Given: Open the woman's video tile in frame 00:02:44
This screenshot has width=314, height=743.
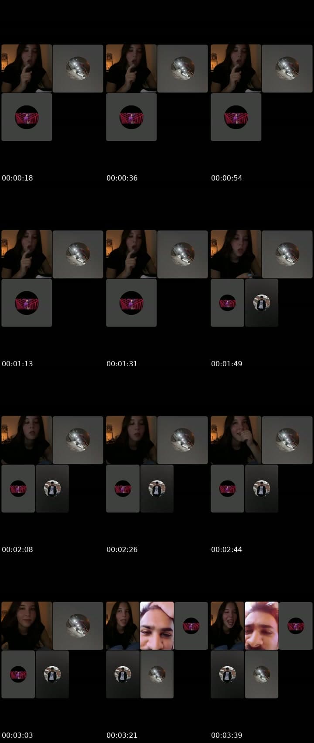Looking at the screenshot, I should [236, 440].
